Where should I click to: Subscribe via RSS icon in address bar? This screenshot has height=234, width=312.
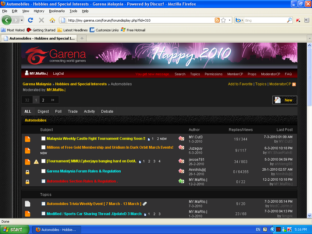217,20
